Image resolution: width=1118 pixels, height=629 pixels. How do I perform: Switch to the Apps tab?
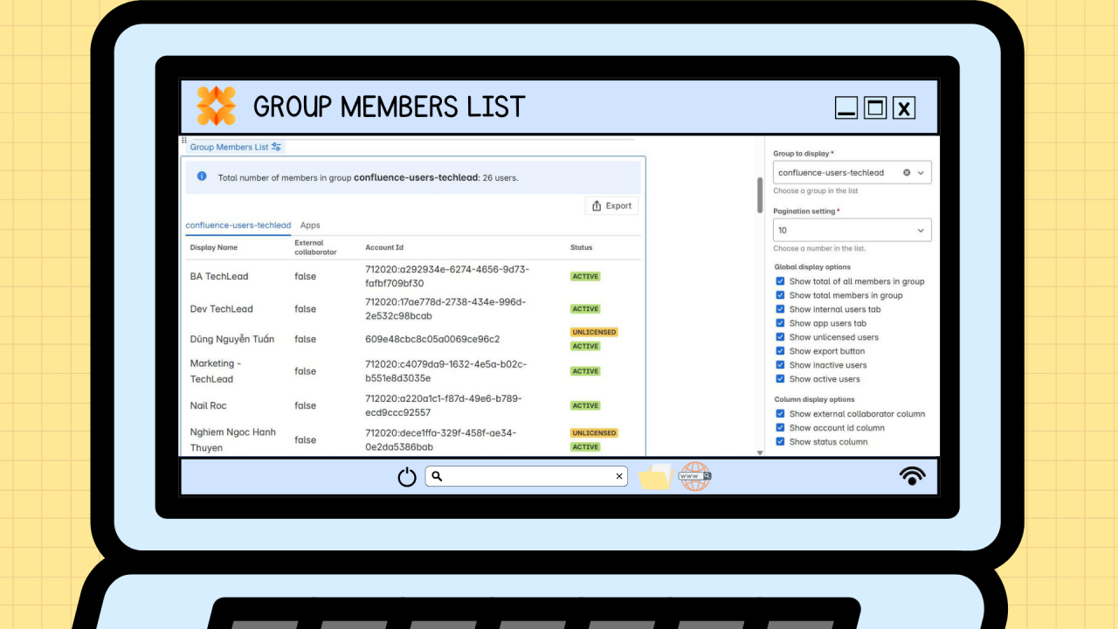(310, 225)
